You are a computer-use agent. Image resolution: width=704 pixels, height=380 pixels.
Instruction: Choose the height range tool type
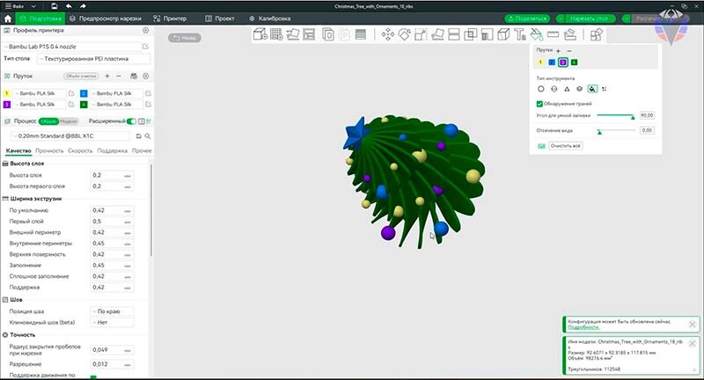[579, 89]
